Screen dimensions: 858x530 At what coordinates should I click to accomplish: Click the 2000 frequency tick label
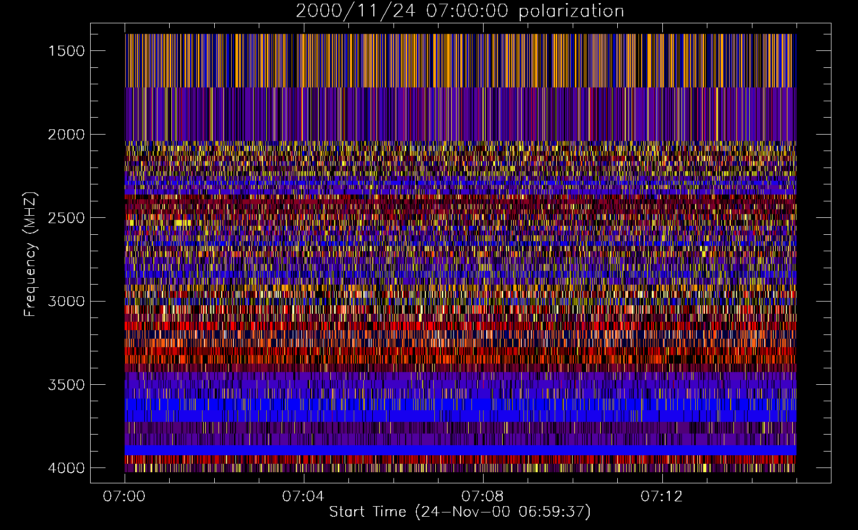click(x=66, y=135)
